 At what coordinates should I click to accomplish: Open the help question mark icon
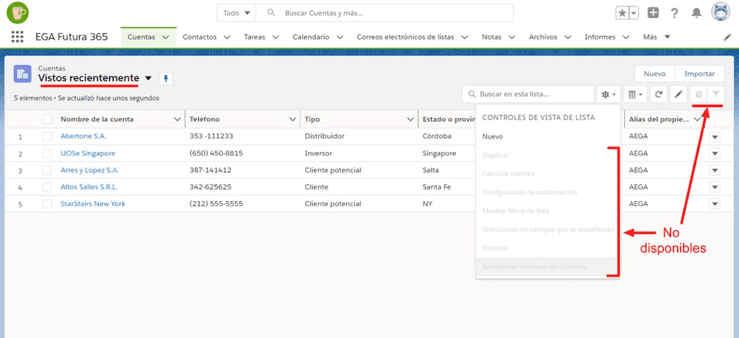pyautogui.click(x=674, y=13)
